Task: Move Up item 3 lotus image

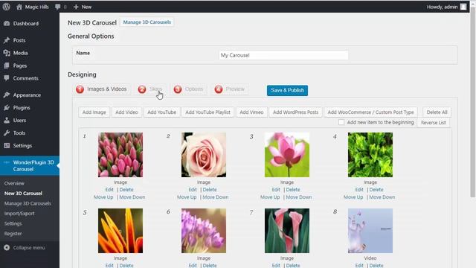Action: tap(270, 197)
